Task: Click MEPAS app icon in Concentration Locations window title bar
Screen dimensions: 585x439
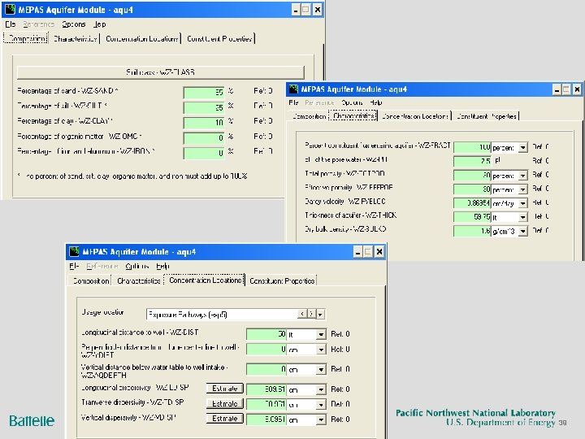Action: (74, 251)
